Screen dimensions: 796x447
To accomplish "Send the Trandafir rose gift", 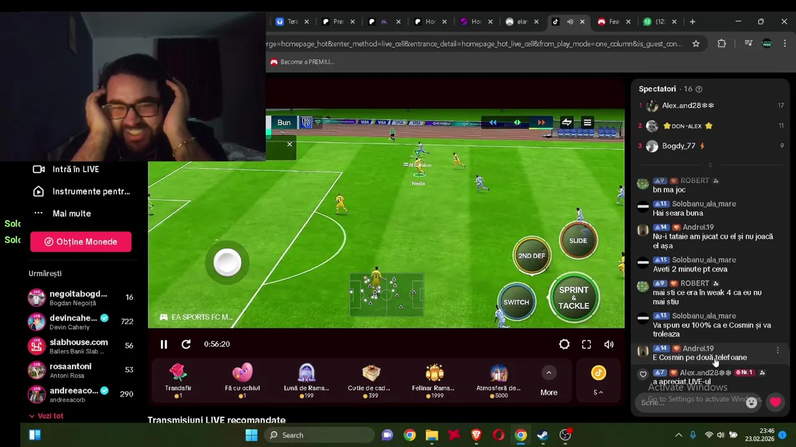I will pos(178,381).
